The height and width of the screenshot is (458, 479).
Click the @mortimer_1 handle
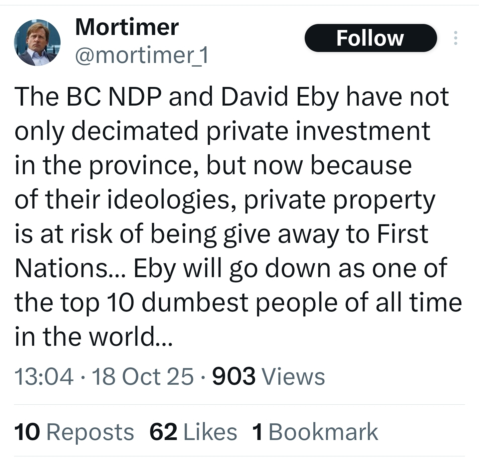[142, 55]
